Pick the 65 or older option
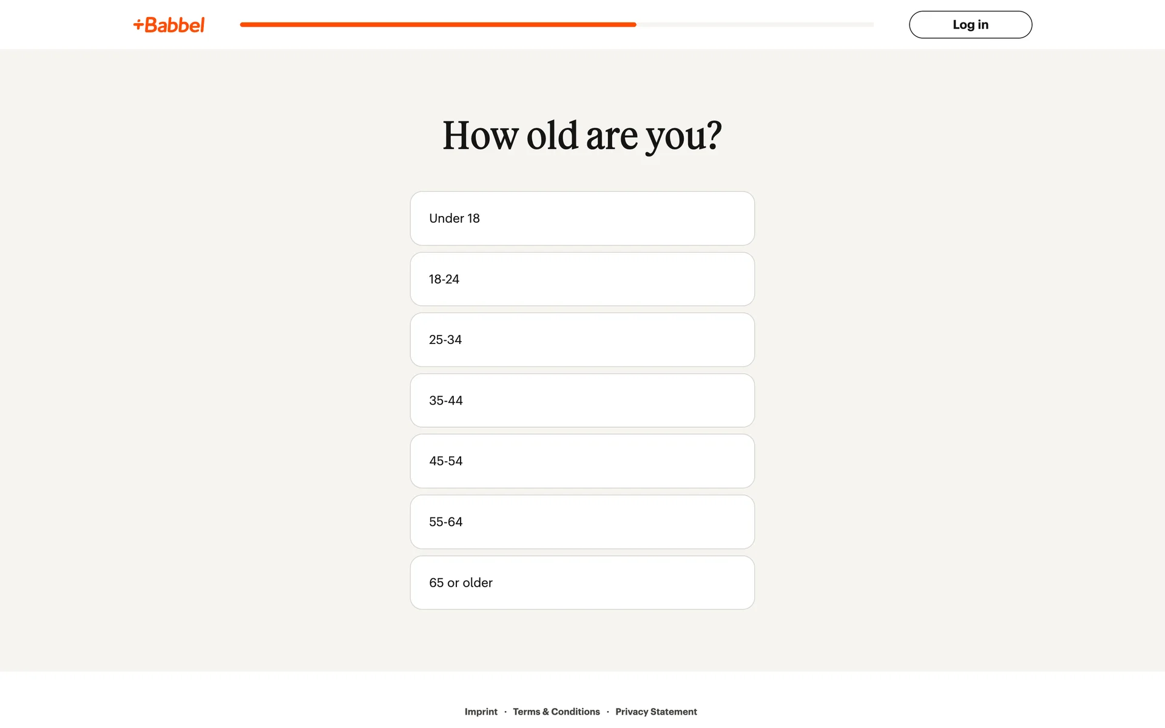 pyautogui.click(x=582, y=582)
